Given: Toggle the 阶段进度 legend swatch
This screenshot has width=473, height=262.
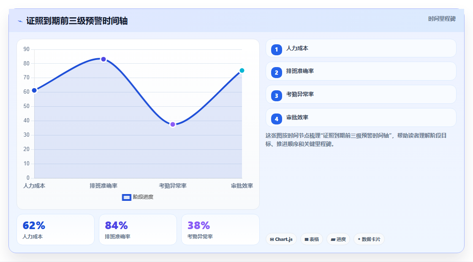Looking at the screenshot, I should point(126,197).
